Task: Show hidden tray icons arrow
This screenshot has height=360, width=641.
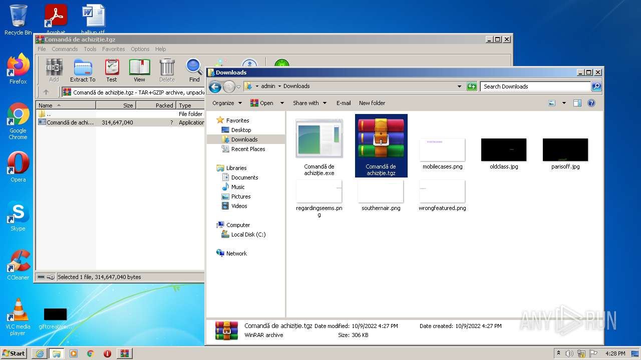Action: click(x=559, y=353)
